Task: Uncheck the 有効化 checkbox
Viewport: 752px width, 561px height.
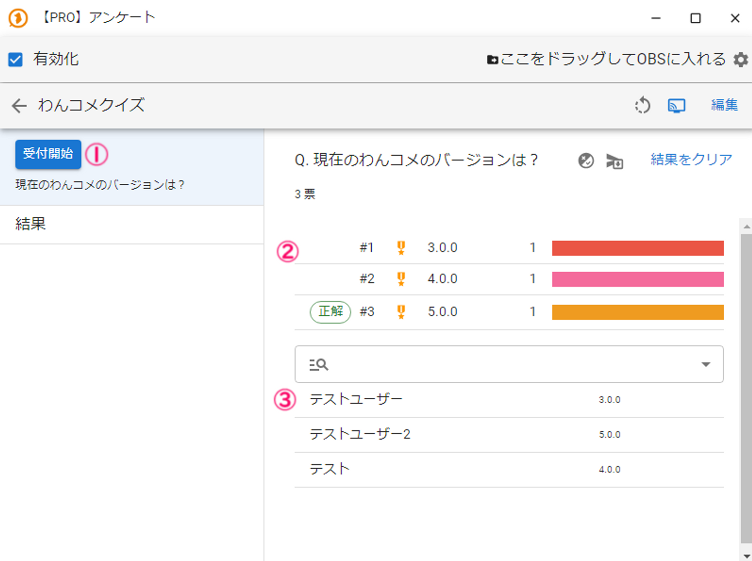Action: [16, 60]
